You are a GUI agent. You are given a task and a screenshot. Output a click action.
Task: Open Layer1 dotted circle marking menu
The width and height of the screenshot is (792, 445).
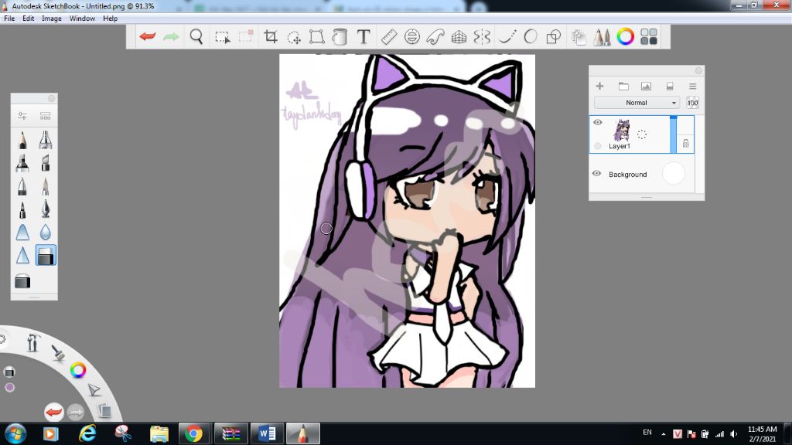(641, 134)
